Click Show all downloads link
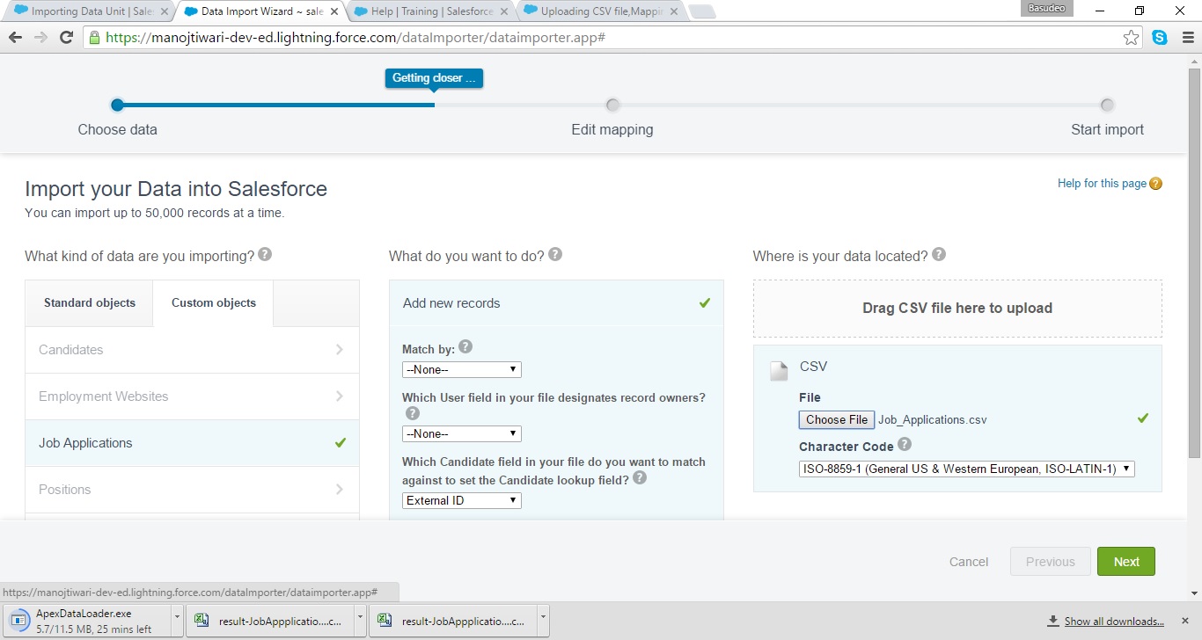 coord(1114,622)
